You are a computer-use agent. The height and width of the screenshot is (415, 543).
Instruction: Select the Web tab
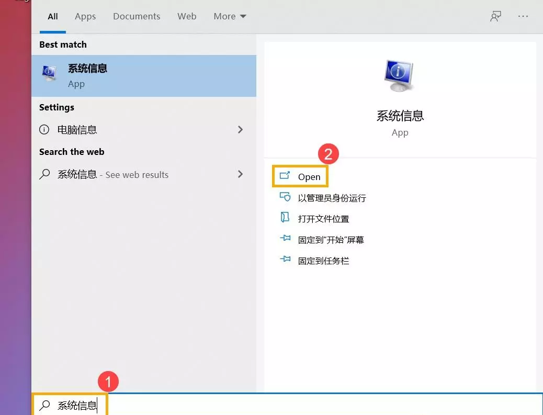click(x=187, y=16)
